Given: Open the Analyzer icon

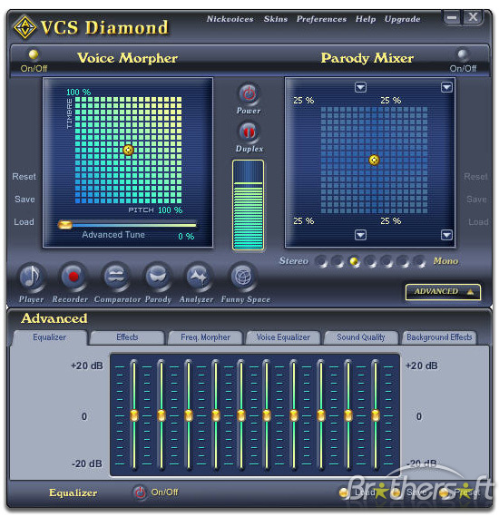Looking at the screenshot, I should tap(198, 277).
